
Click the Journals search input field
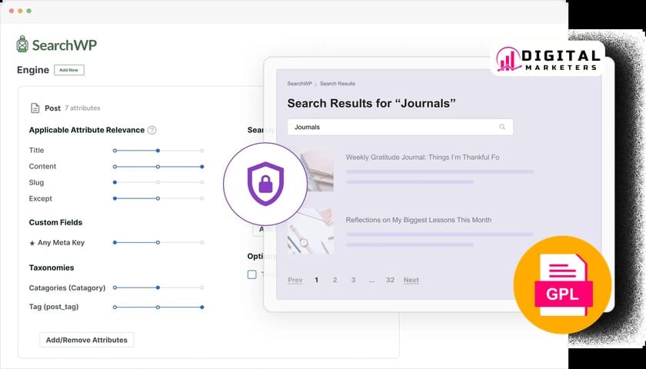392,127
